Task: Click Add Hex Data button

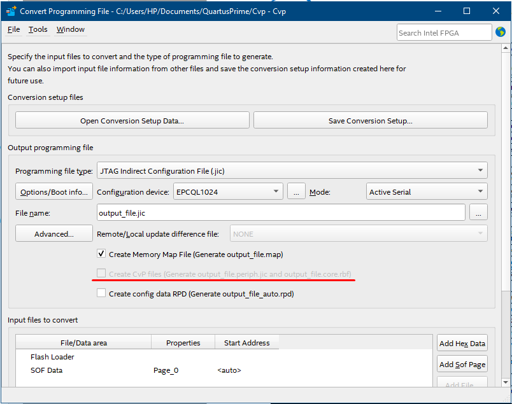Action: coord(462,344)
